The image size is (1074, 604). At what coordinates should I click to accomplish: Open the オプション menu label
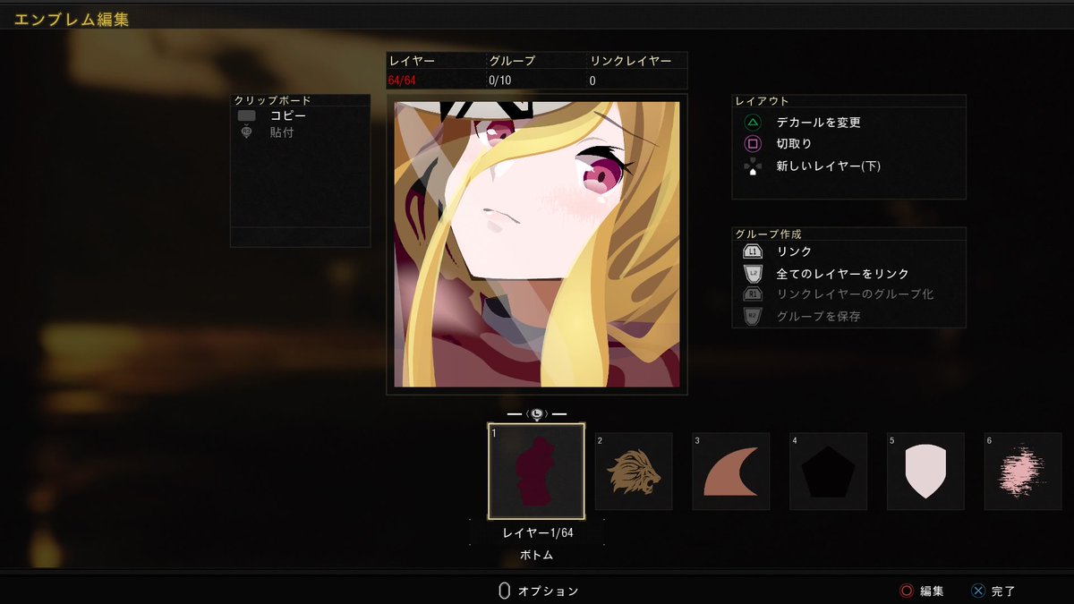pos(549,591)
